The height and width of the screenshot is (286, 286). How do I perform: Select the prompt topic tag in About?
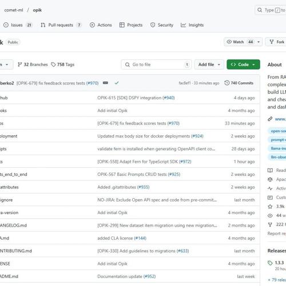[x=277, y=140]
